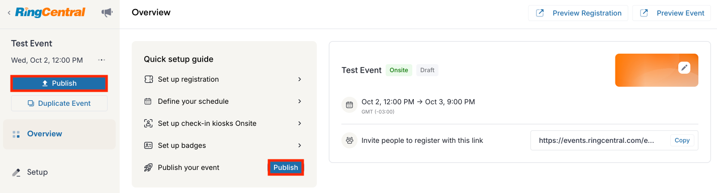Click the blue Publish button in sidebar
This screenshot has width=717, height=193.
pyautogui.click(x=59, y=83)
